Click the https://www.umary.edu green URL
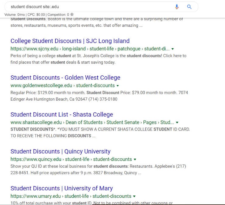This screenshot has width=225, height=205. [71, 196]
